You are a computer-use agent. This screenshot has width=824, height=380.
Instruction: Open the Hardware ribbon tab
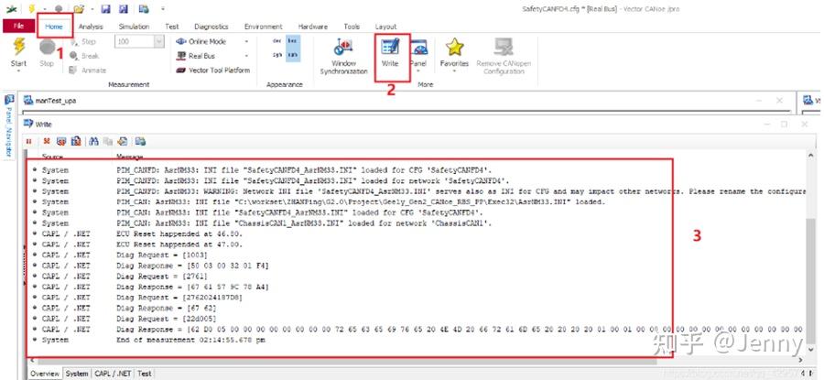pyautogui.click(x=313, y=27)
